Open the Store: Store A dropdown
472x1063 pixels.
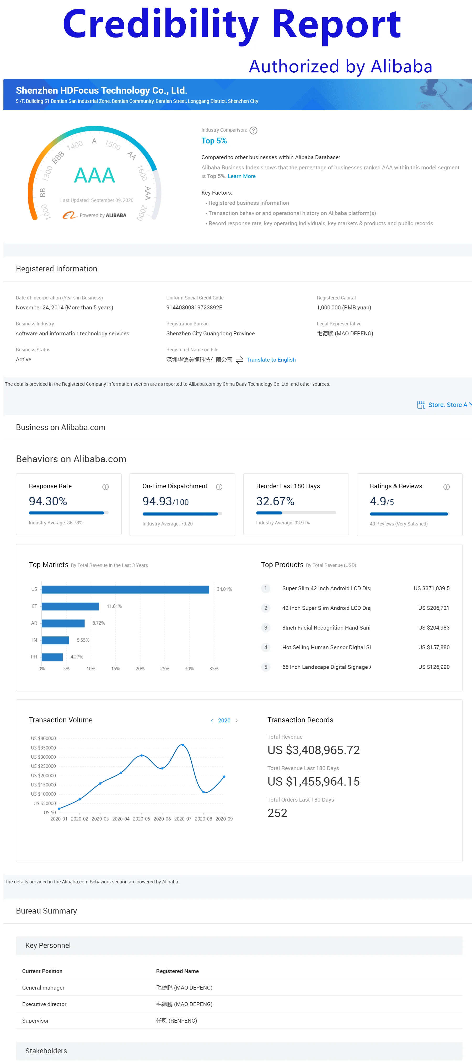448,405
